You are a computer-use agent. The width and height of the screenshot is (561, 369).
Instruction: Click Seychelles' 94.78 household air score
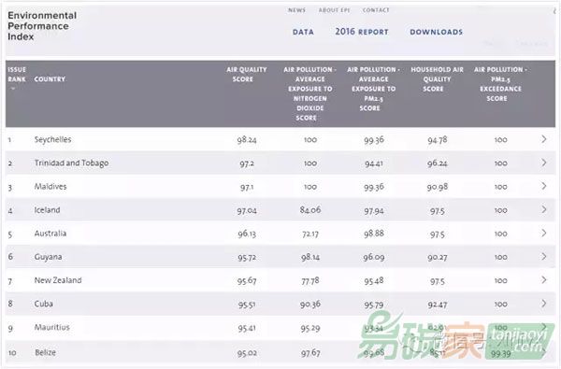[438, 140]
